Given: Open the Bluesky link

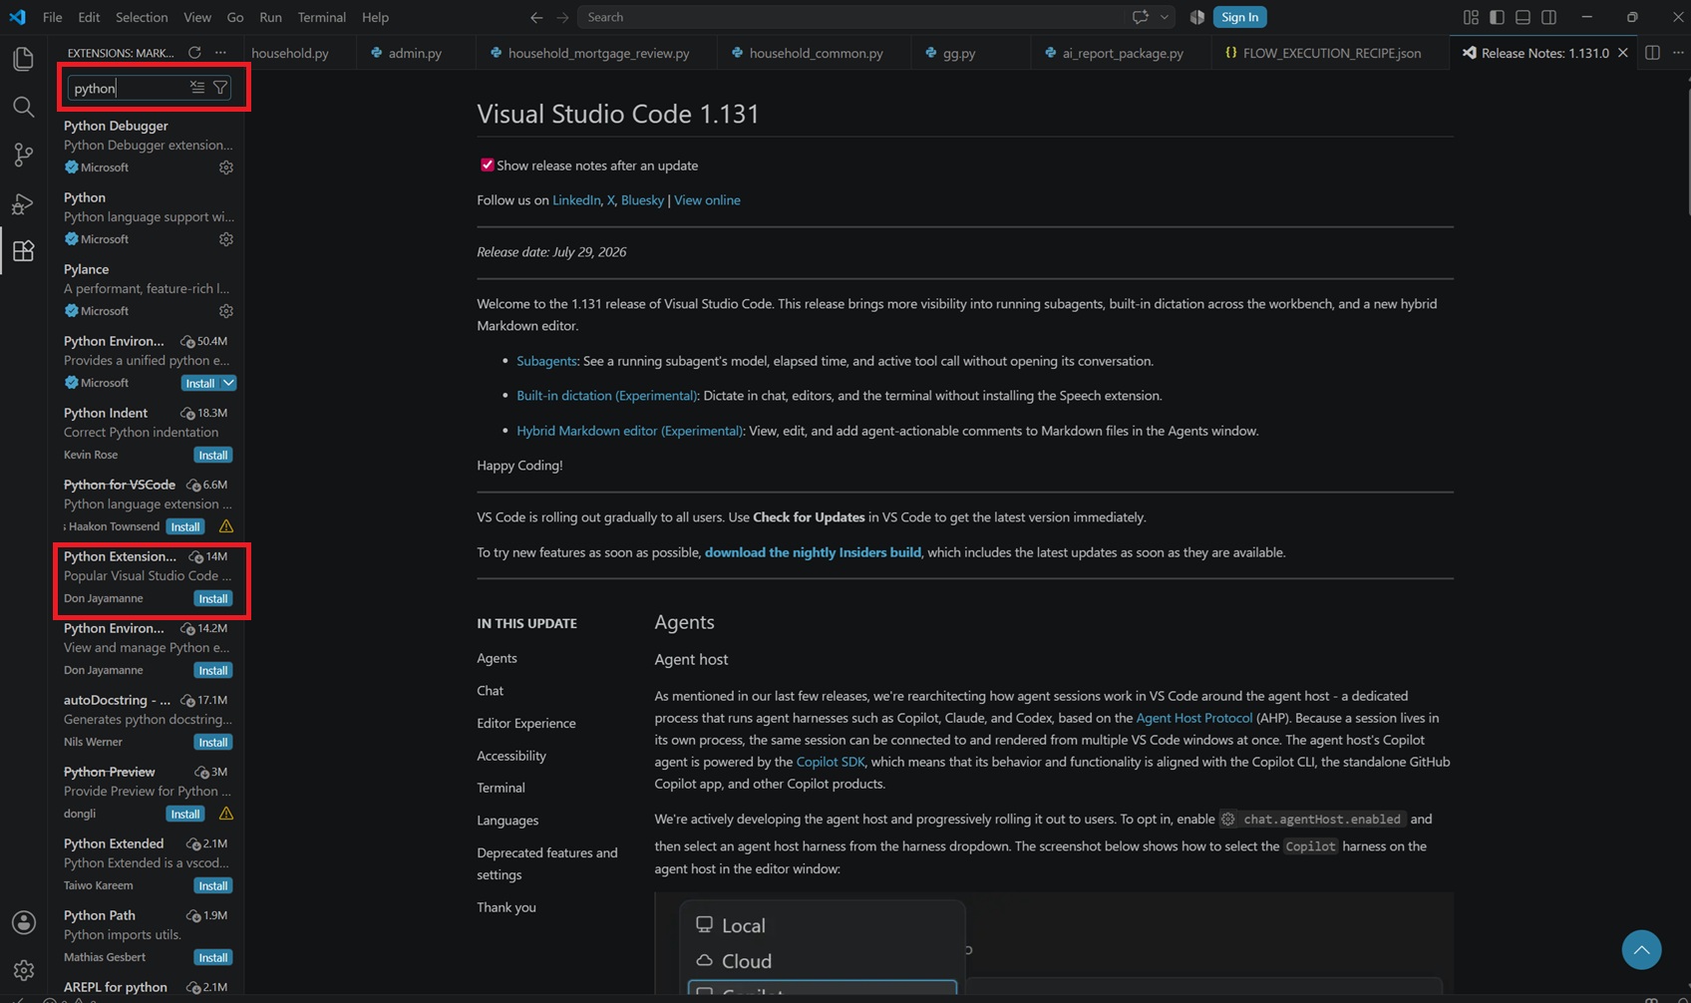Looking at the screenshot, I should pyautogui.click(x=642, y=200).
